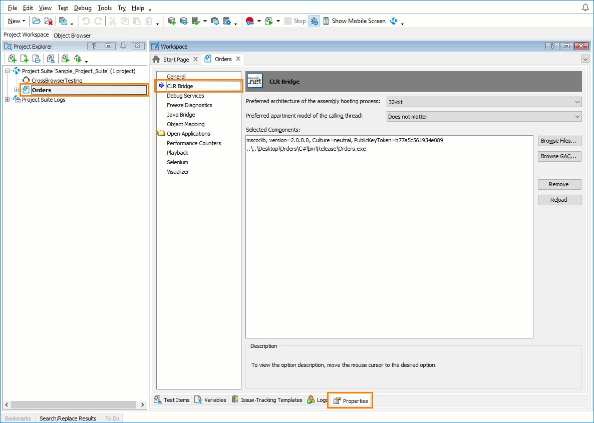This screenshot has height=423, width=594.
Task: Select the Orders.exe component path
Action: (306, 149)
